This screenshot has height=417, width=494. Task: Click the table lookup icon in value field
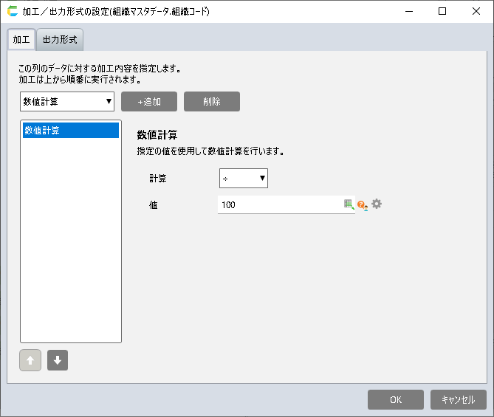pyautogui.click(x=349, y=204)
